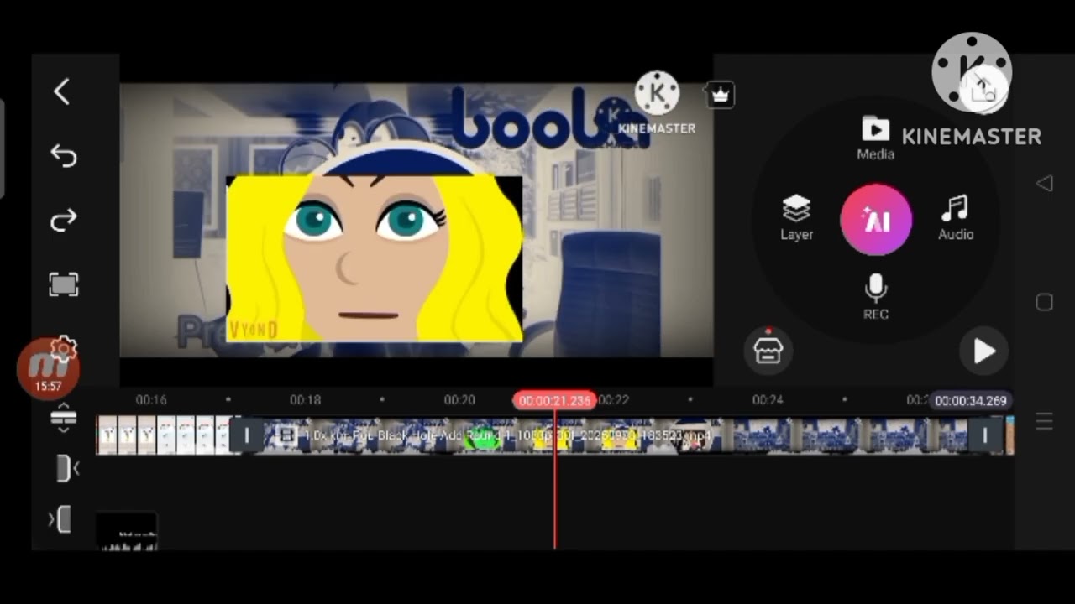This screenshot has width=1075, height=604.
Task: Open the timeline options hamburger menu
Action: click(1043, 421)
